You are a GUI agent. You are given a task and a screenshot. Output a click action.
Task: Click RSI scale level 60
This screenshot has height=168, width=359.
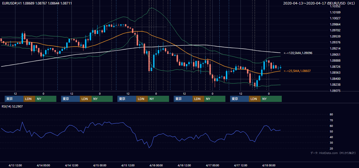331,126
